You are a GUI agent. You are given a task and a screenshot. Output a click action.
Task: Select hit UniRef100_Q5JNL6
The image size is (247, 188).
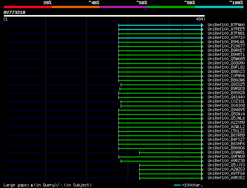coord(226,119)
